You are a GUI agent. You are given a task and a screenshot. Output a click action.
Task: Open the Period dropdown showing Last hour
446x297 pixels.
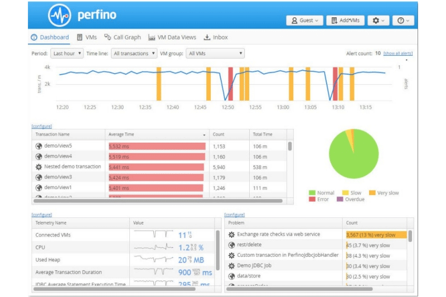(67, 53)
